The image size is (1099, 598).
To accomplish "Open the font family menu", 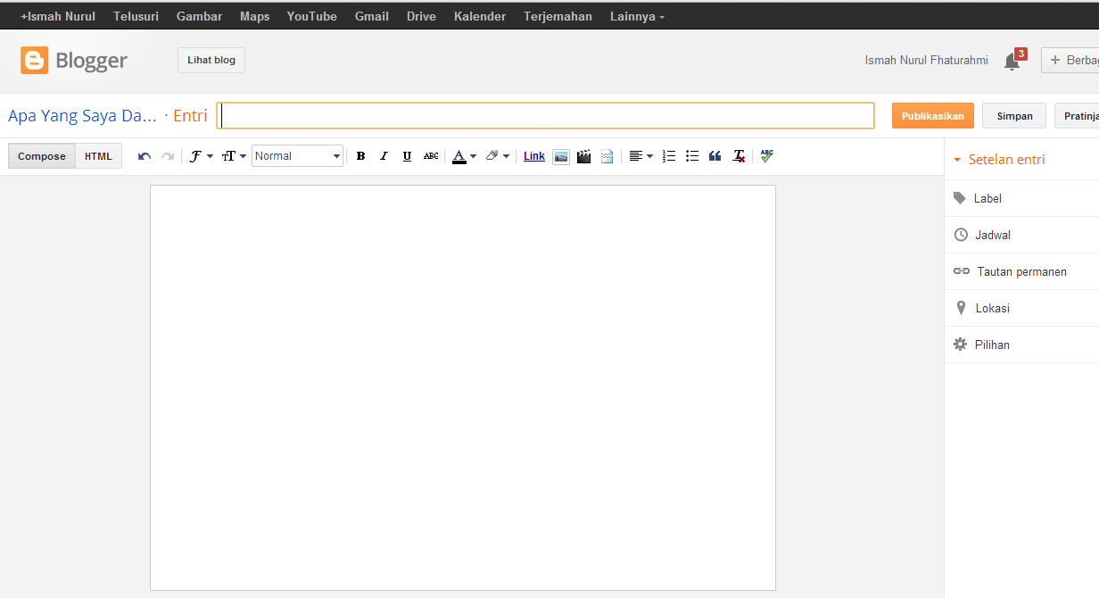I will pyautogui.click(x=202, y=156).
